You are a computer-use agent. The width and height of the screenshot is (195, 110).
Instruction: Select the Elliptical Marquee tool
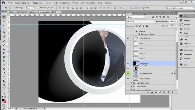pos(4,20)
